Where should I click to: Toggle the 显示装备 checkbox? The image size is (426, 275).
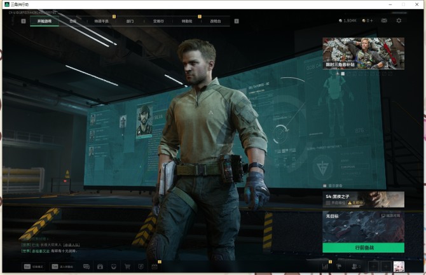324,186
